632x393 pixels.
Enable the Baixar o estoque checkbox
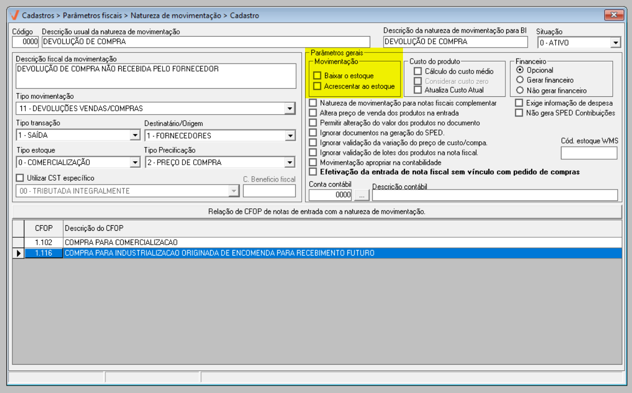317,76
